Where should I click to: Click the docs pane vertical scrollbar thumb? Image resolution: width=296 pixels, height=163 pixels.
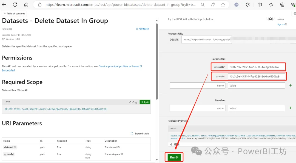point(157,61)
